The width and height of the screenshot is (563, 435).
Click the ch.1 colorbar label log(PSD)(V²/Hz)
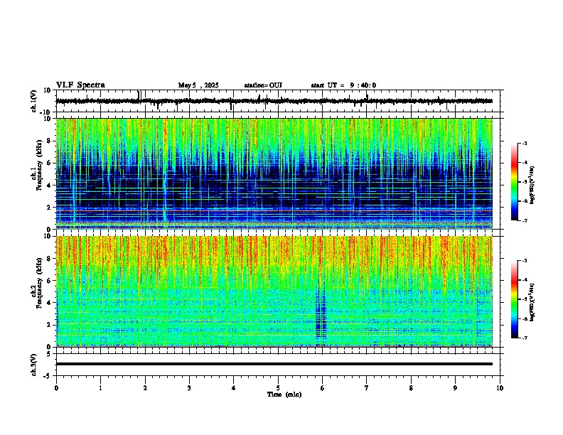point(532,186)
